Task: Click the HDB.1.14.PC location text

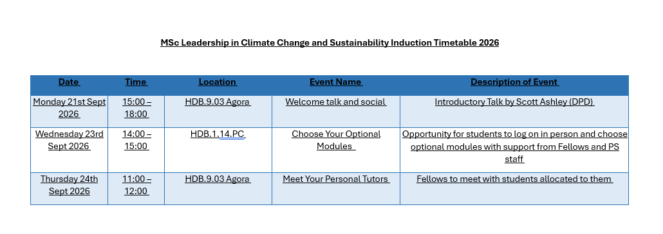Action: (x=218, y=134)
